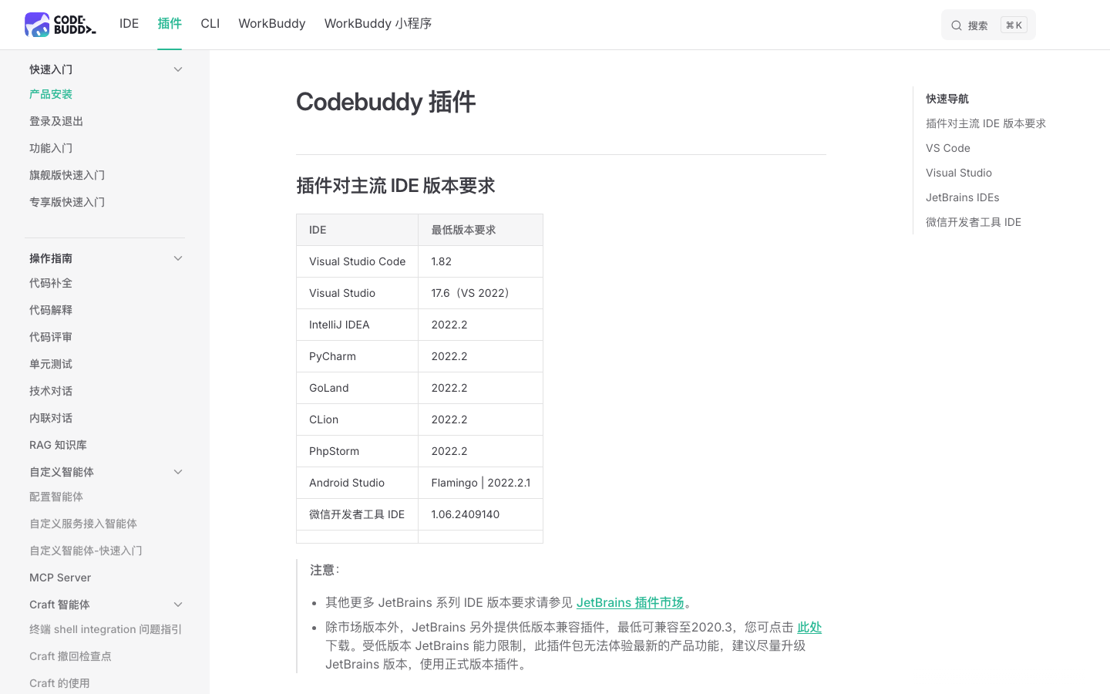Click the Flamingo | 2022.2.1 cell
This screenshot has height=694, width=1110.
[x=480, y=483]
